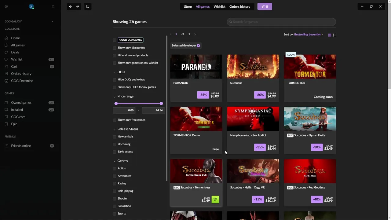Go to previous results page arrow
Screen dimensions: 391x220
170,34
